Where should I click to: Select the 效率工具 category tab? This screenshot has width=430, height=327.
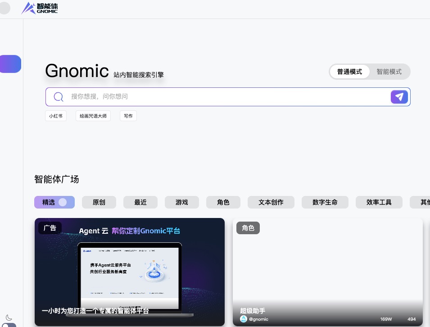click(x=379, y=202)
